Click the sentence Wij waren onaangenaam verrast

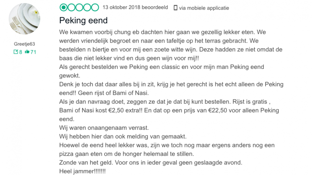[x=104, y=128]
